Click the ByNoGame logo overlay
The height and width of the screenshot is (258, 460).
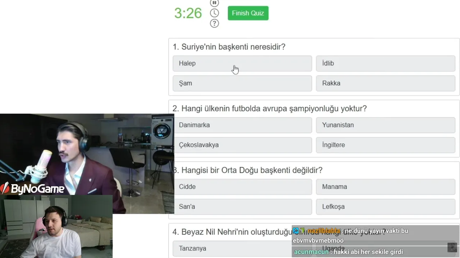click(x=32, y=188)
